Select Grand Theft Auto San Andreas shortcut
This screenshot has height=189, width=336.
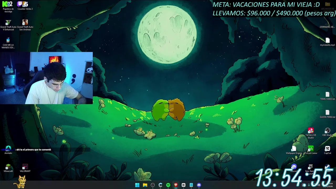pos(25,25)
